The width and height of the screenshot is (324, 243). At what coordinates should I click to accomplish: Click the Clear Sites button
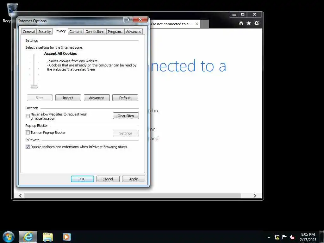[126, 116]
